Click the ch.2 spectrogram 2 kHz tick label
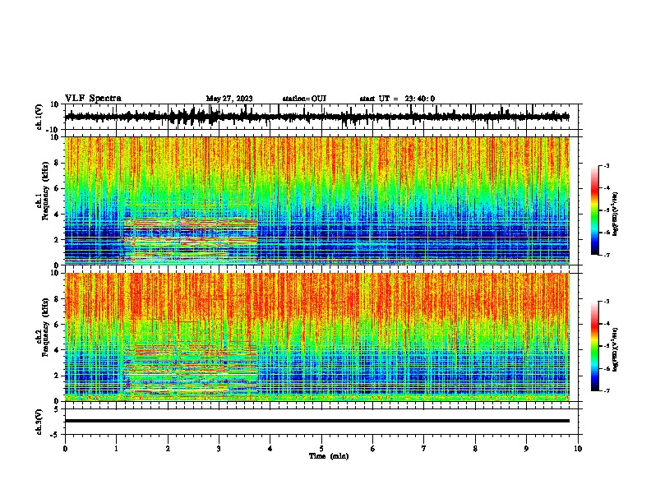Screen dimensions: 651x503 pyautogui.click(x=58, y=376)
